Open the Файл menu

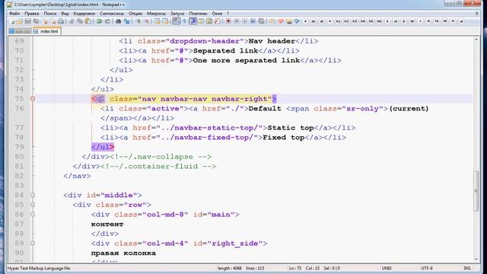14,14
